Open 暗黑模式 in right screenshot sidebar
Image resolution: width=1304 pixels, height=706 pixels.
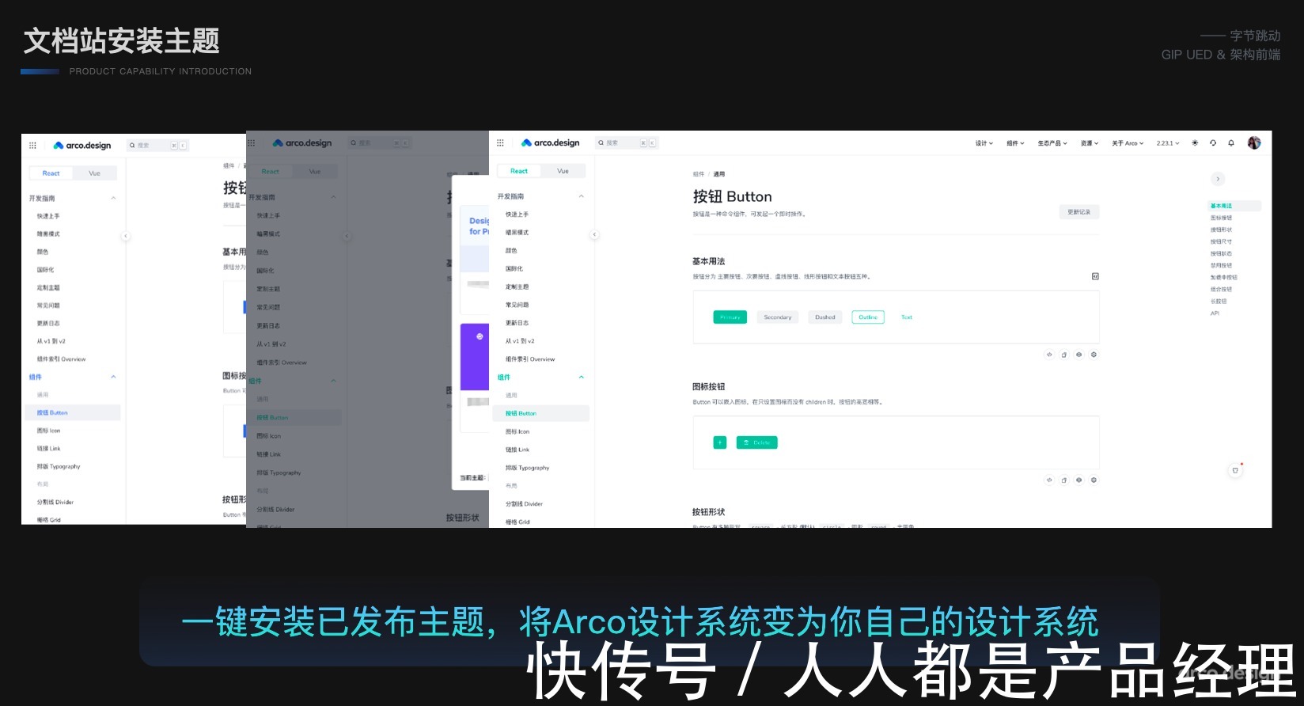[x=517, y=233]
